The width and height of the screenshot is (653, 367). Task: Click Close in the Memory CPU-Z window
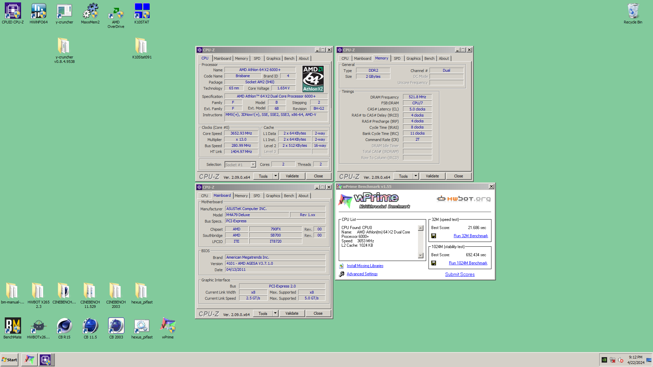coord(458,176)
